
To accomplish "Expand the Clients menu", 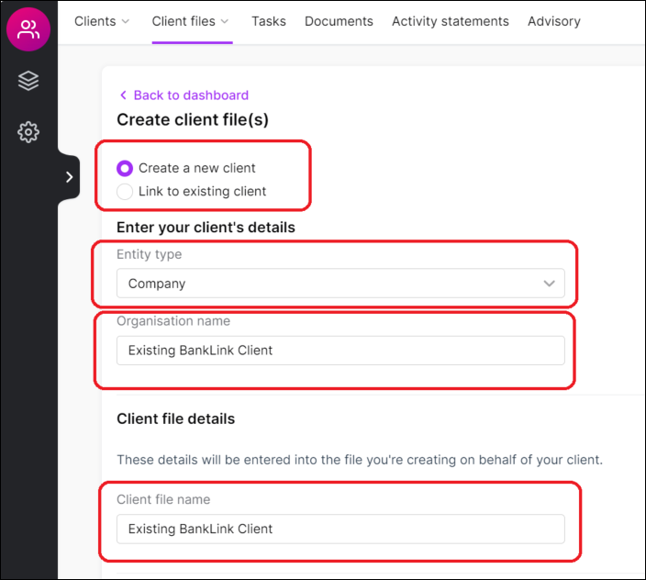I will (102, 21).
